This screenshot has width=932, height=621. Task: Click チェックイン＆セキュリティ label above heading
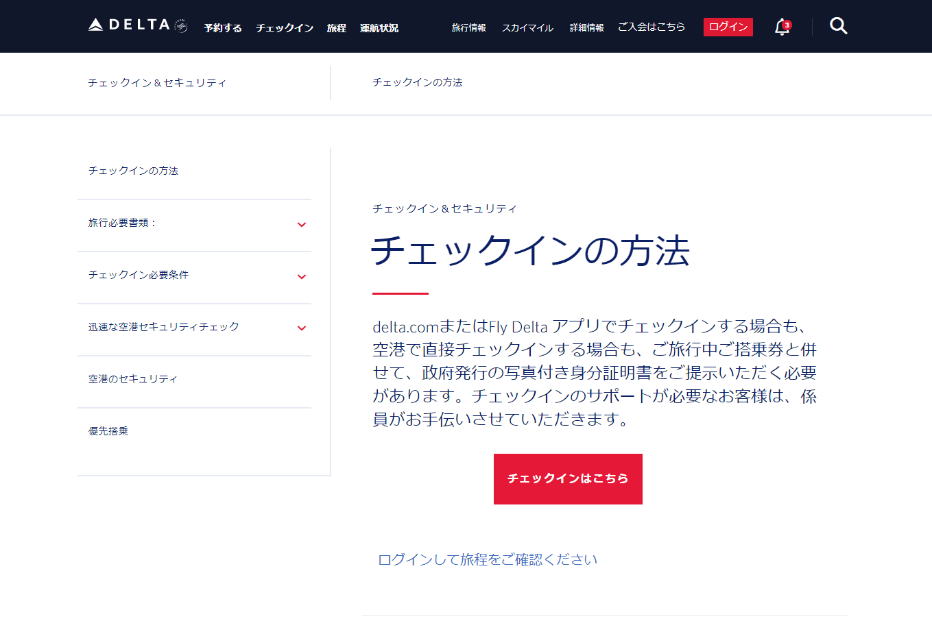(445, 208)
